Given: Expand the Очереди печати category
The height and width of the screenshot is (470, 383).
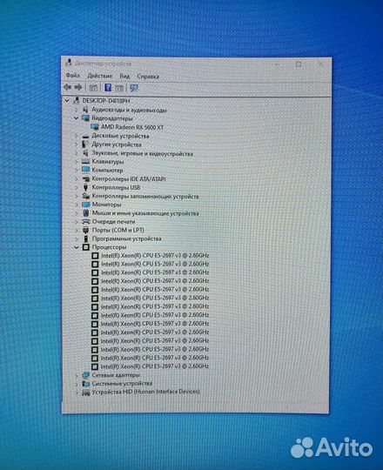Looking at the screenshot, I should (77, 222).
